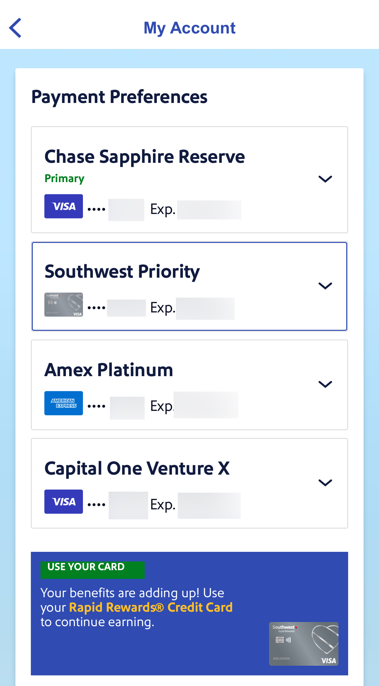Screen dimensions: 379x686
Task: Expand the Capital One Venture X details
Action: coord(325,483)
